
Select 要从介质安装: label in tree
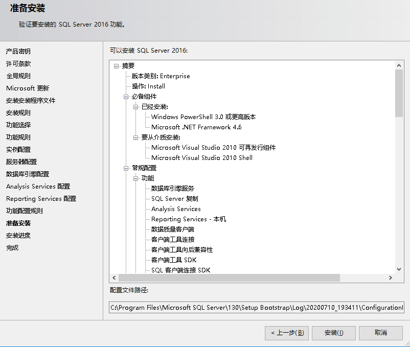[x=161, y=137]
